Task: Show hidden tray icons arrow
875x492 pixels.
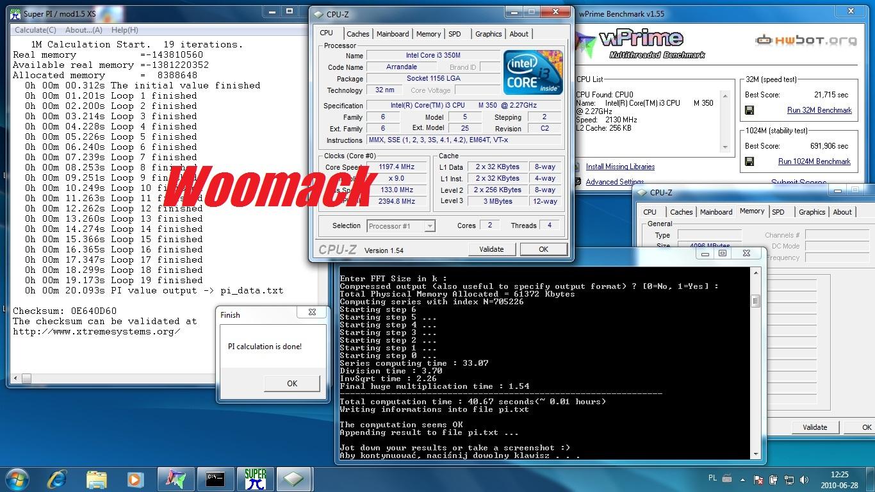Action: [744, 479]
